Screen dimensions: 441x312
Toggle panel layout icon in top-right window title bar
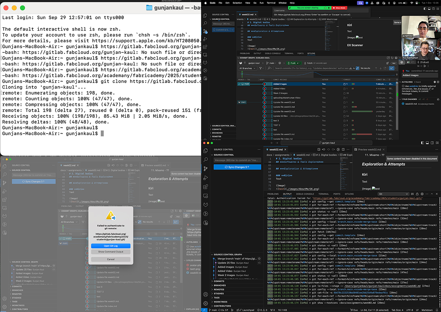coord(429,9)
